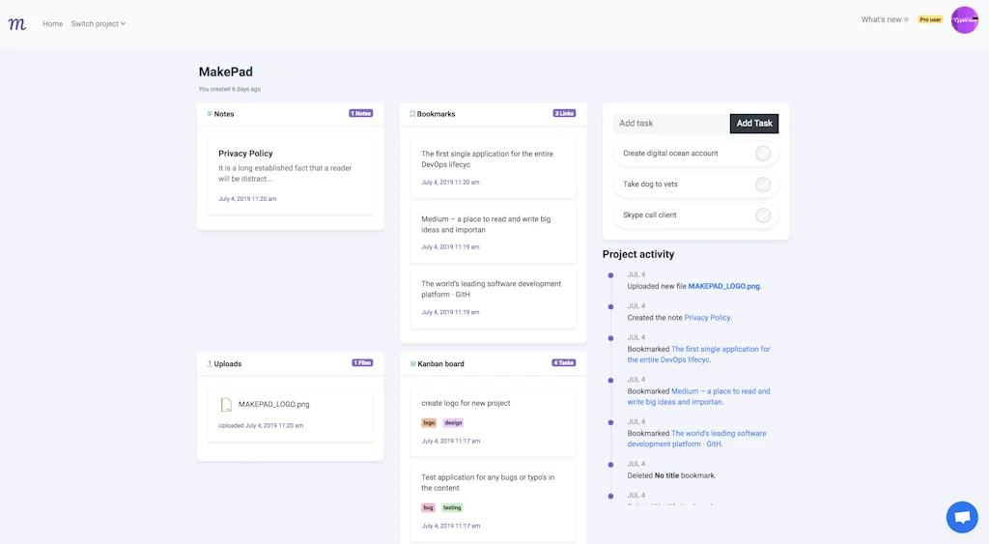
Task: Click the Notes panel header icon
Action: 210,114
